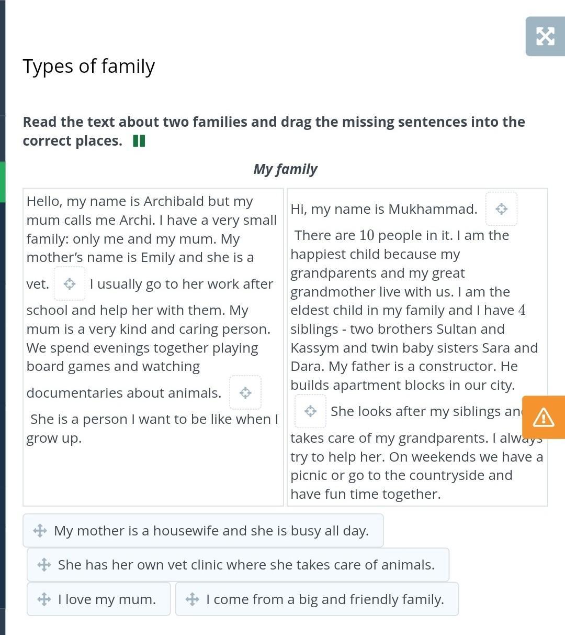The height and width of the screenshot is (635, 565).
Task: Select the "I love my mum." sentence text
Action: pyautogui.click(x=107, y=599)
